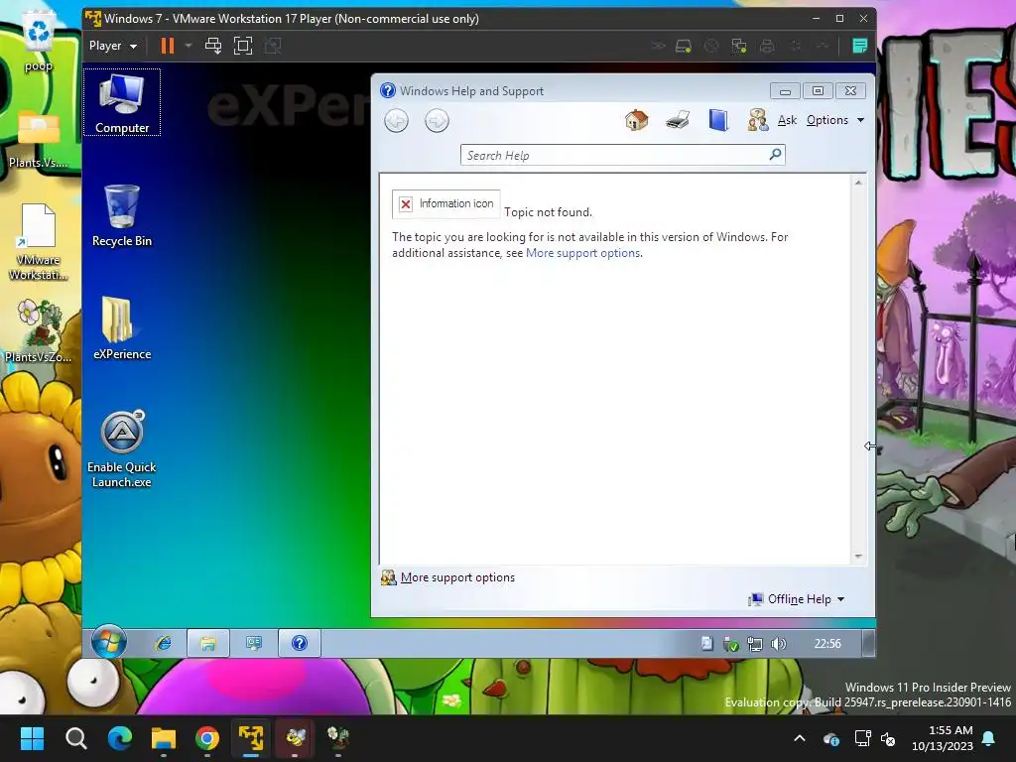Open the VMware notes/message log icon
The image size is (1016, 762).
click(860, 46)
